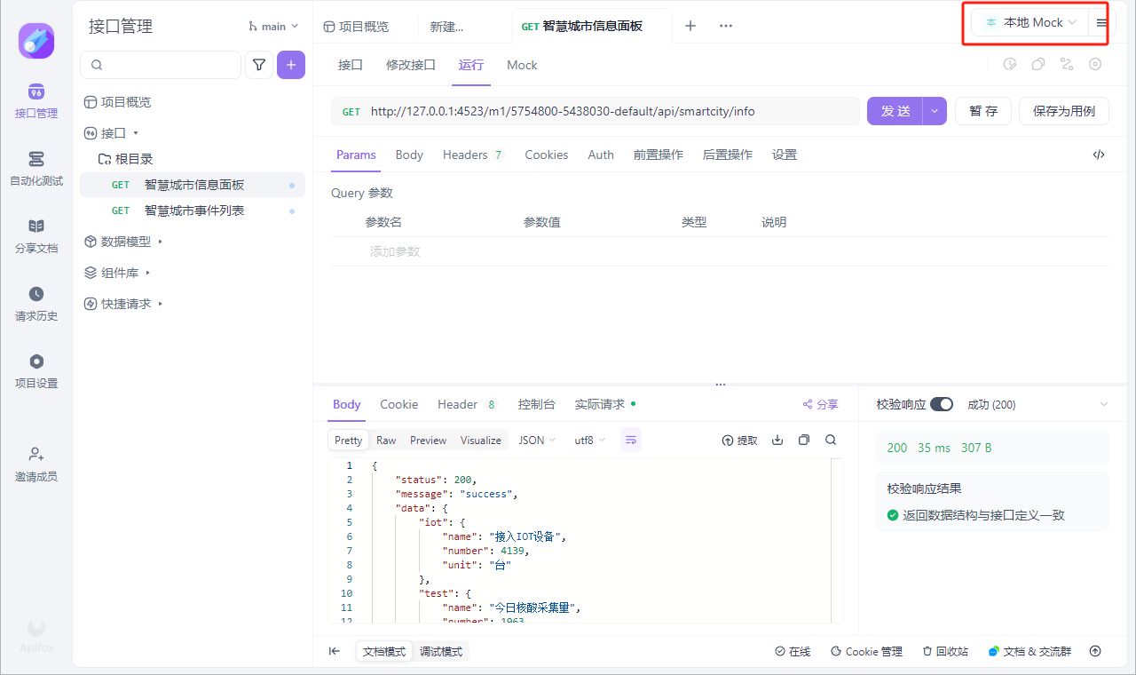Switch to 调试模式

pyautogui.click(x=441, y=651)
